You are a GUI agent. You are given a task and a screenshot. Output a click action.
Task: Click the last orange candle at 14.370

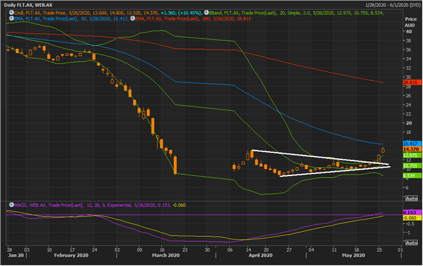coord(383,150)
